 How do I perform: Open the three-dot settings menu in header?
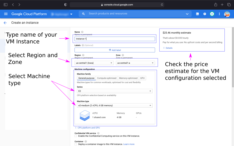(x=219, y=14)
